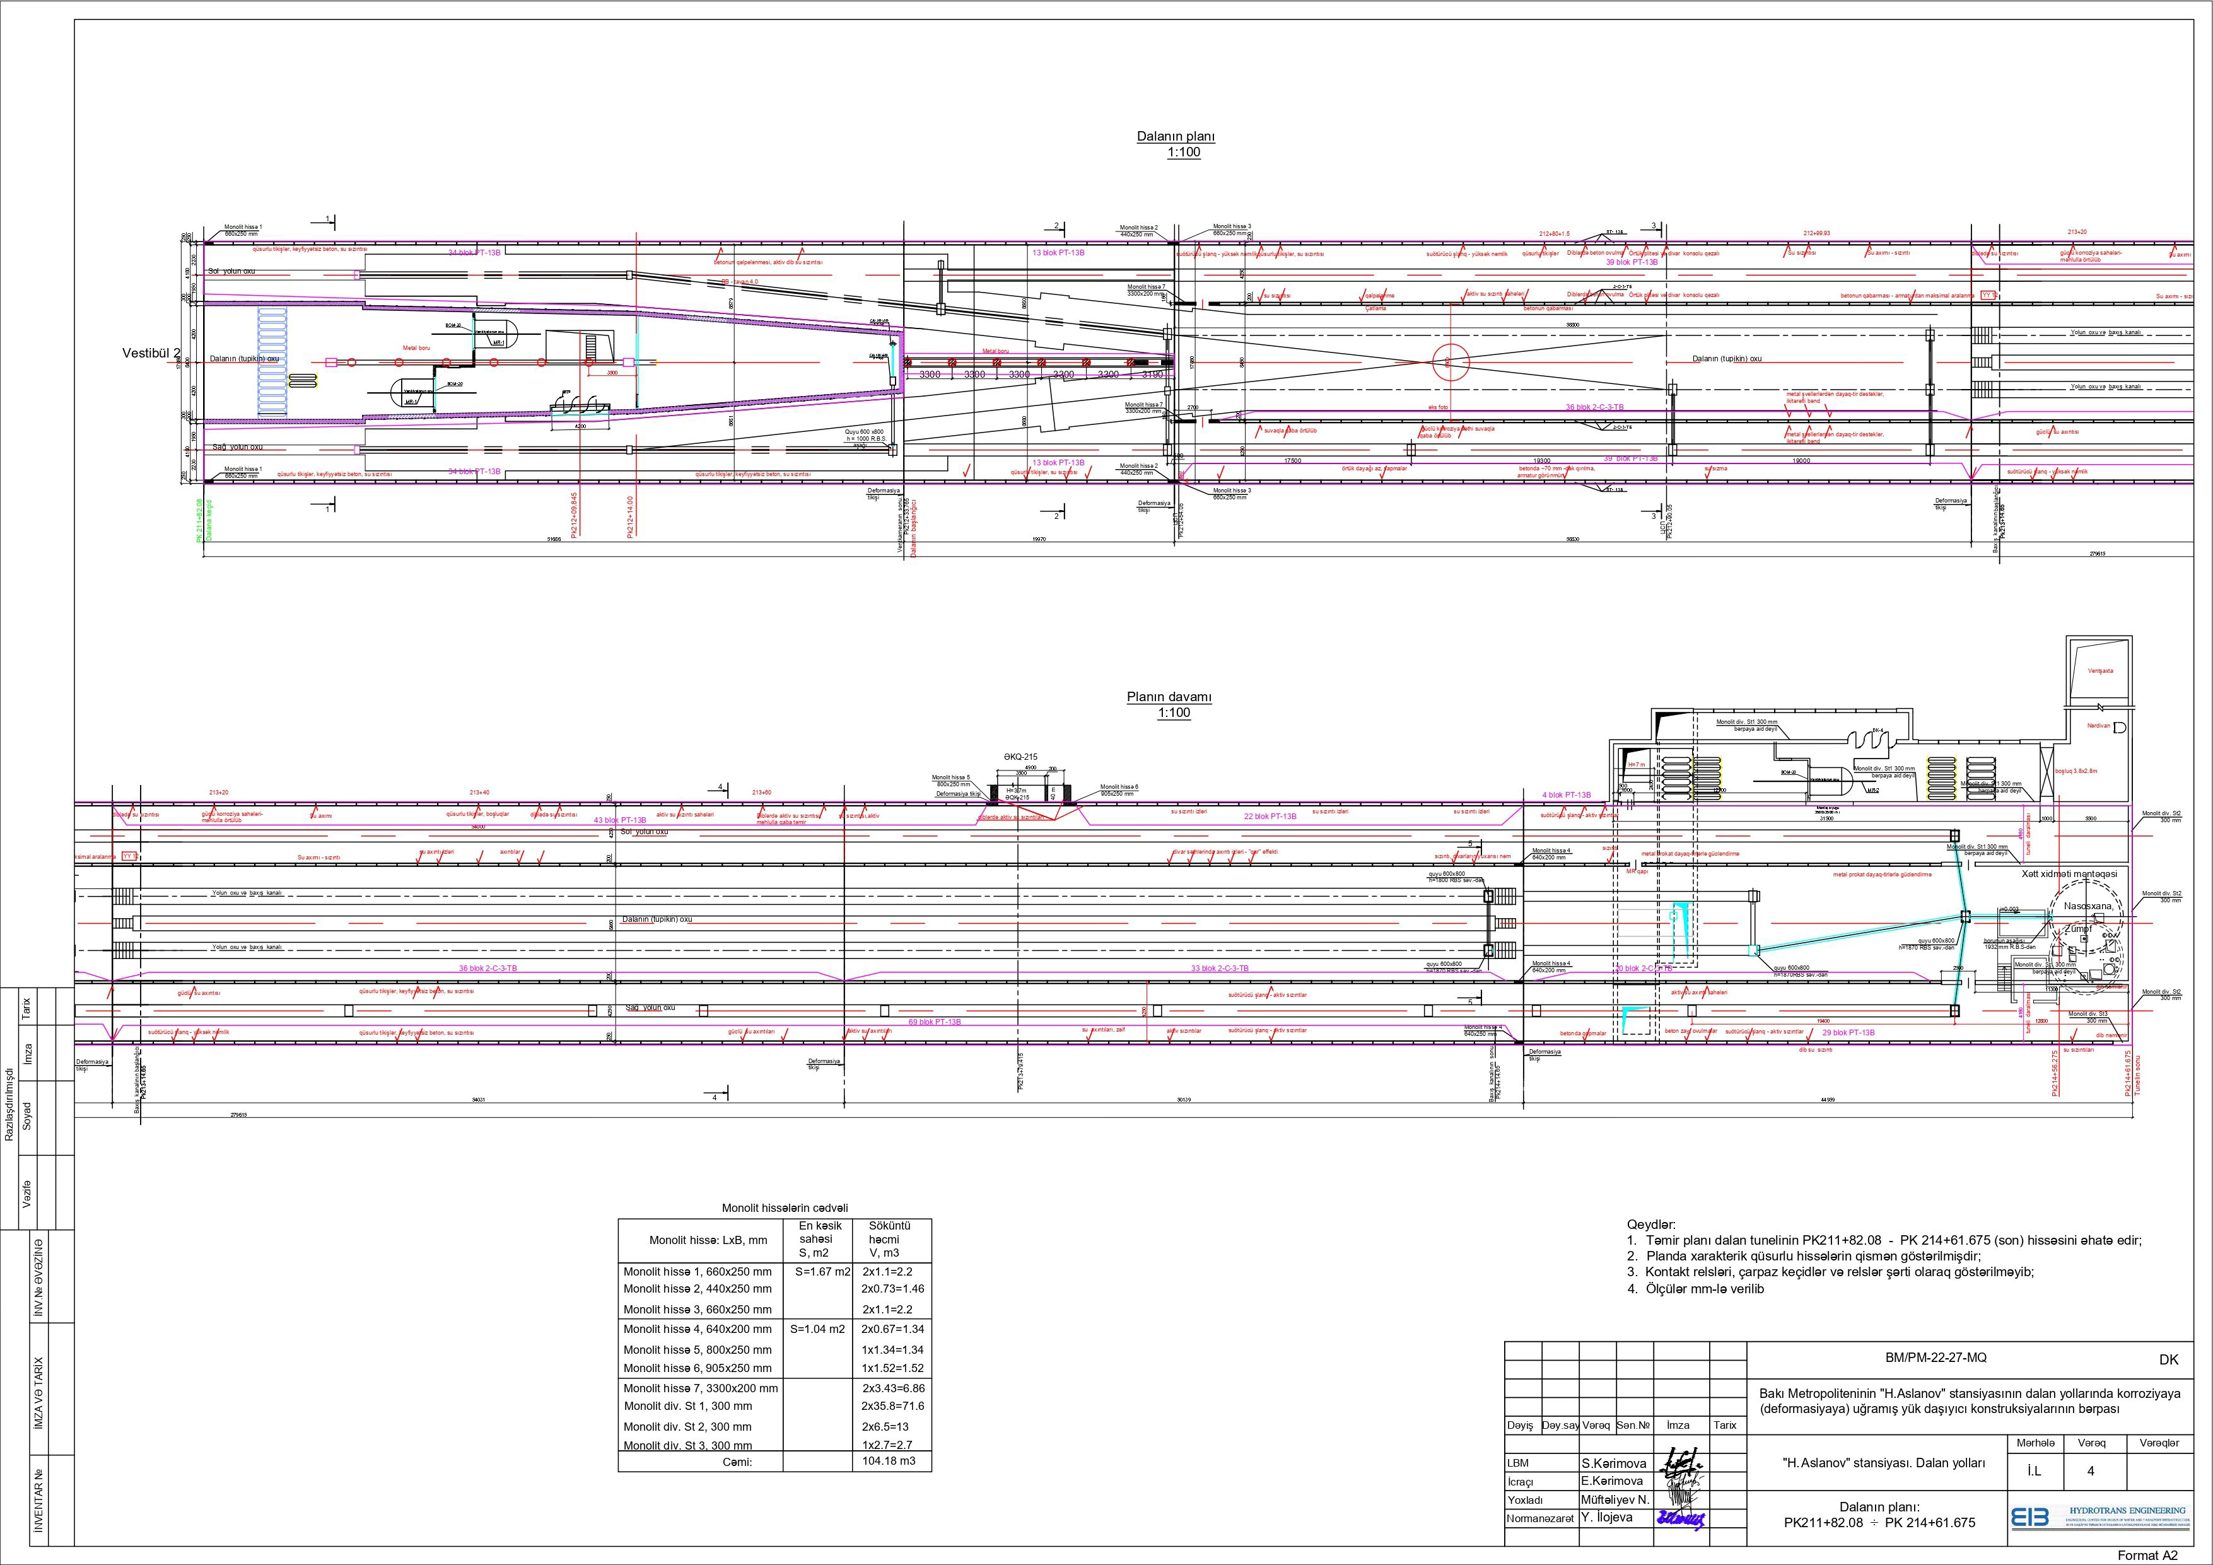Click the 'Format A2' text

click(x=2147, y=1556)
